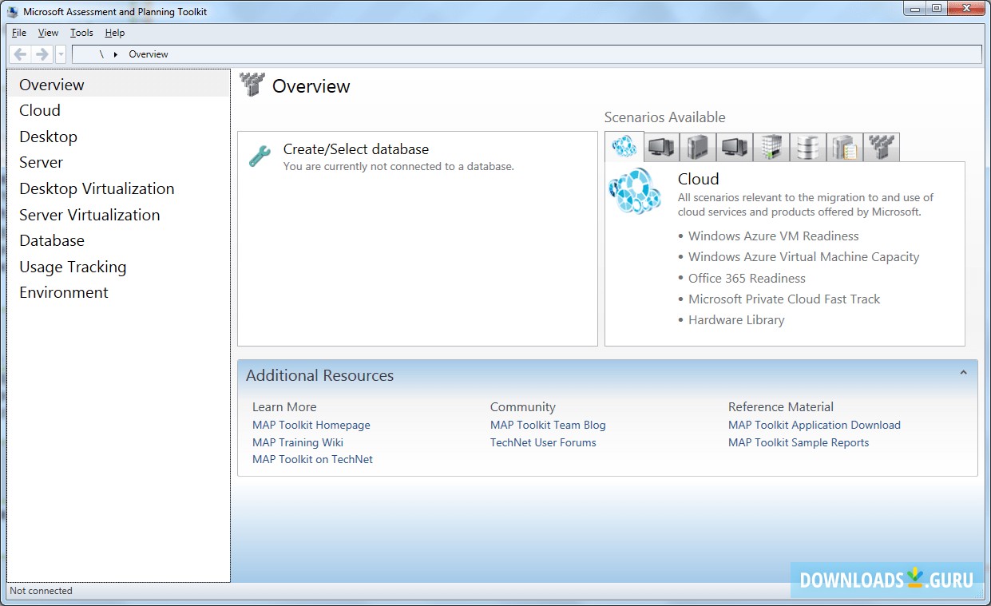991x606 pixels.
Task: Open MAP Toolkit on TechNet link
Action: click(312, 459)
